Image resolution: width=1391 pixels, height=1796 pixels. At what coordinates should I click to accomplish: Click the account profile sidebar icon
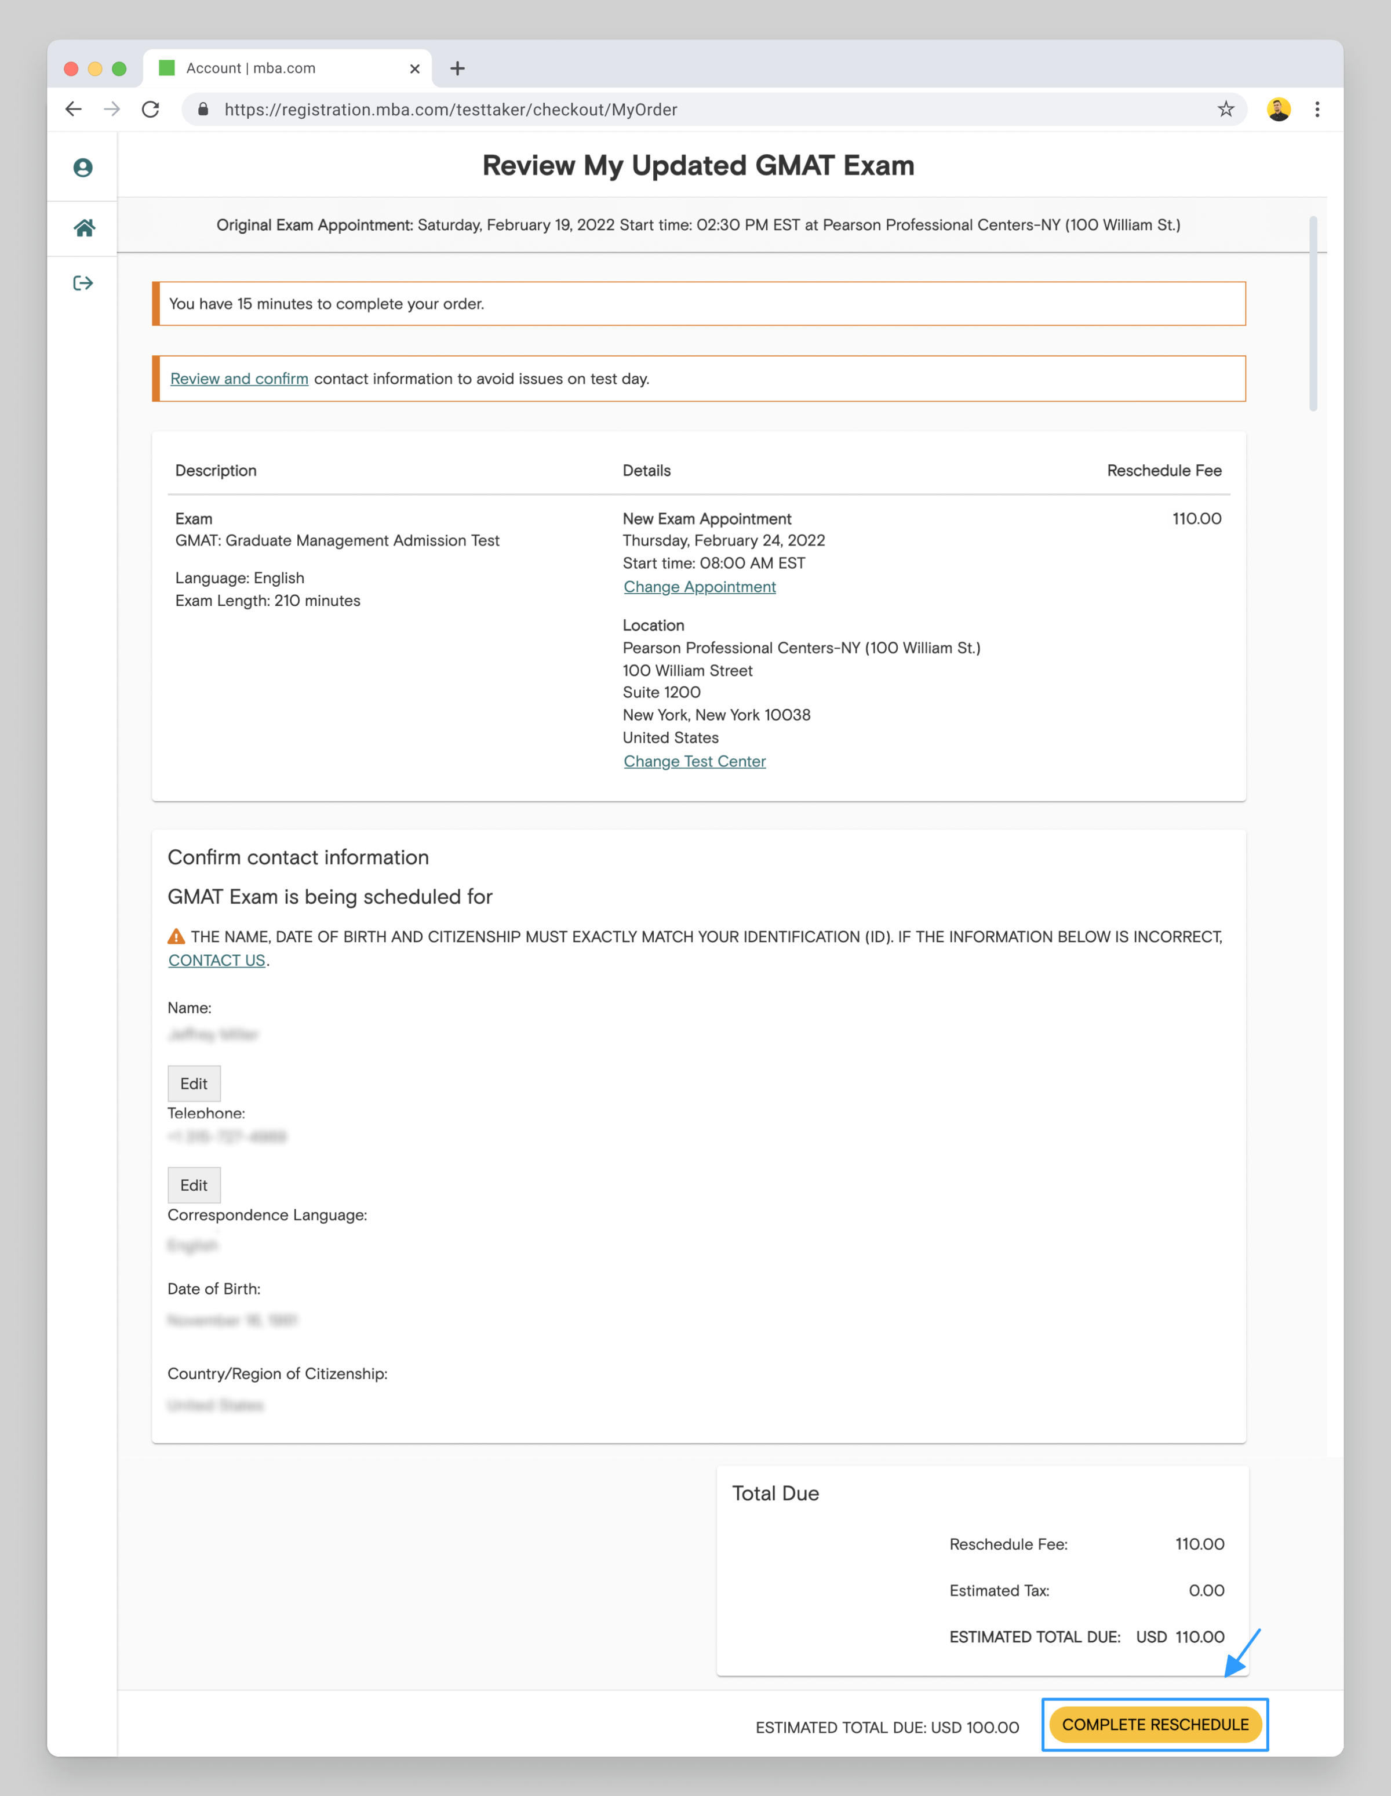tap(83, 168)
